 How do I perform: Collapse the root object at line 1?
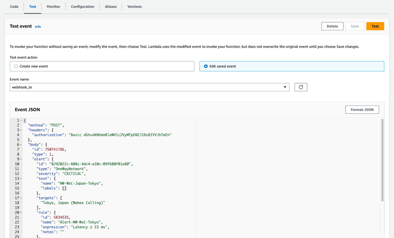(21, 120)
